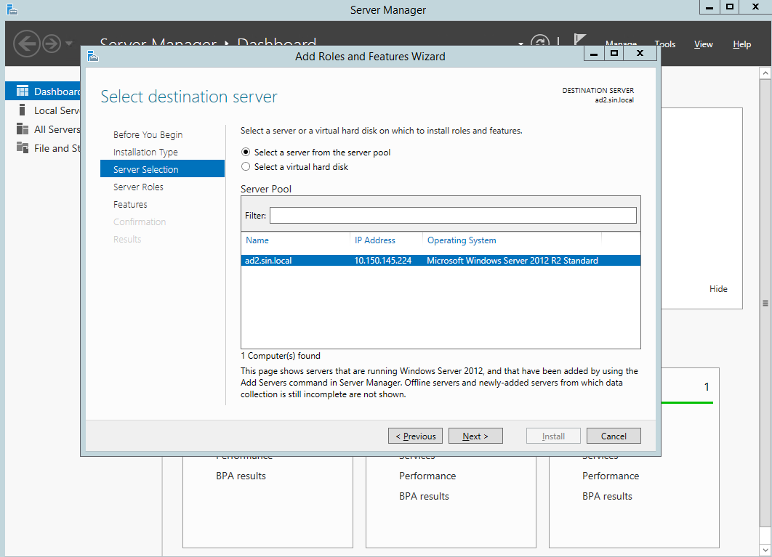Click the Dashboard icon in sidebar
Image resolution: width=772 pixels, height=557 pixels.
click(x=22, y=91)
